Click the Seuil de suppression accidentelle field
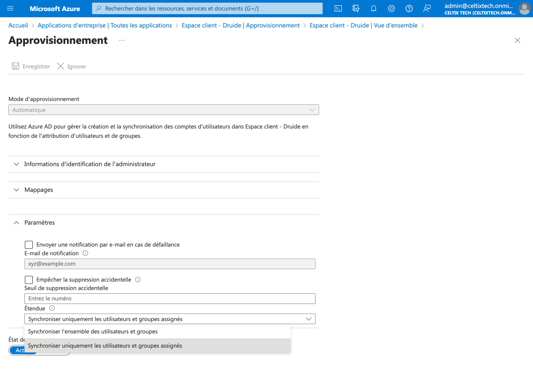The height and width of the screenshot is (370, 533). (170, 299)
